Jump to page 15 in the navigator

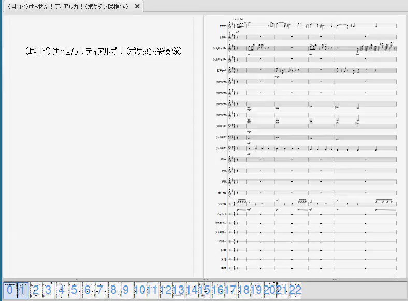pyautogui.click(x=205, y=290)
